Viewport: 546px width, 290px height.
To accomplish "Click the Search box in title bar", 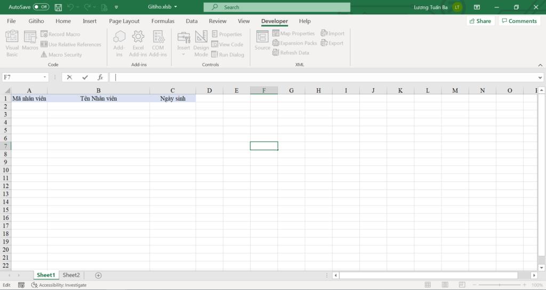I will (277, 7).
